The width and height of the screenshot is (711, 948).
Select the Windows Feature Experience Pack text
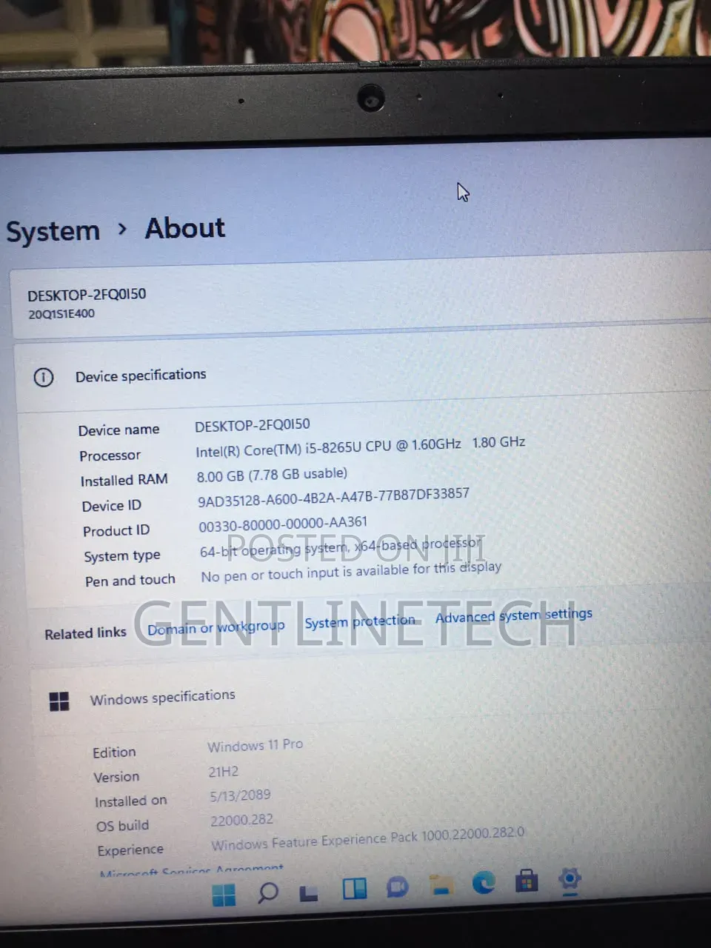click(x=368, y=838)
